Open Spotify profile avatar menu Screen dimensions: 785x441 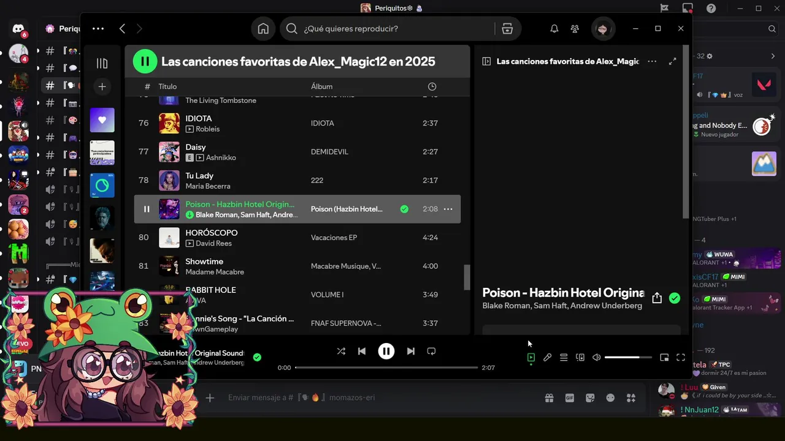[x=603, y=29]
